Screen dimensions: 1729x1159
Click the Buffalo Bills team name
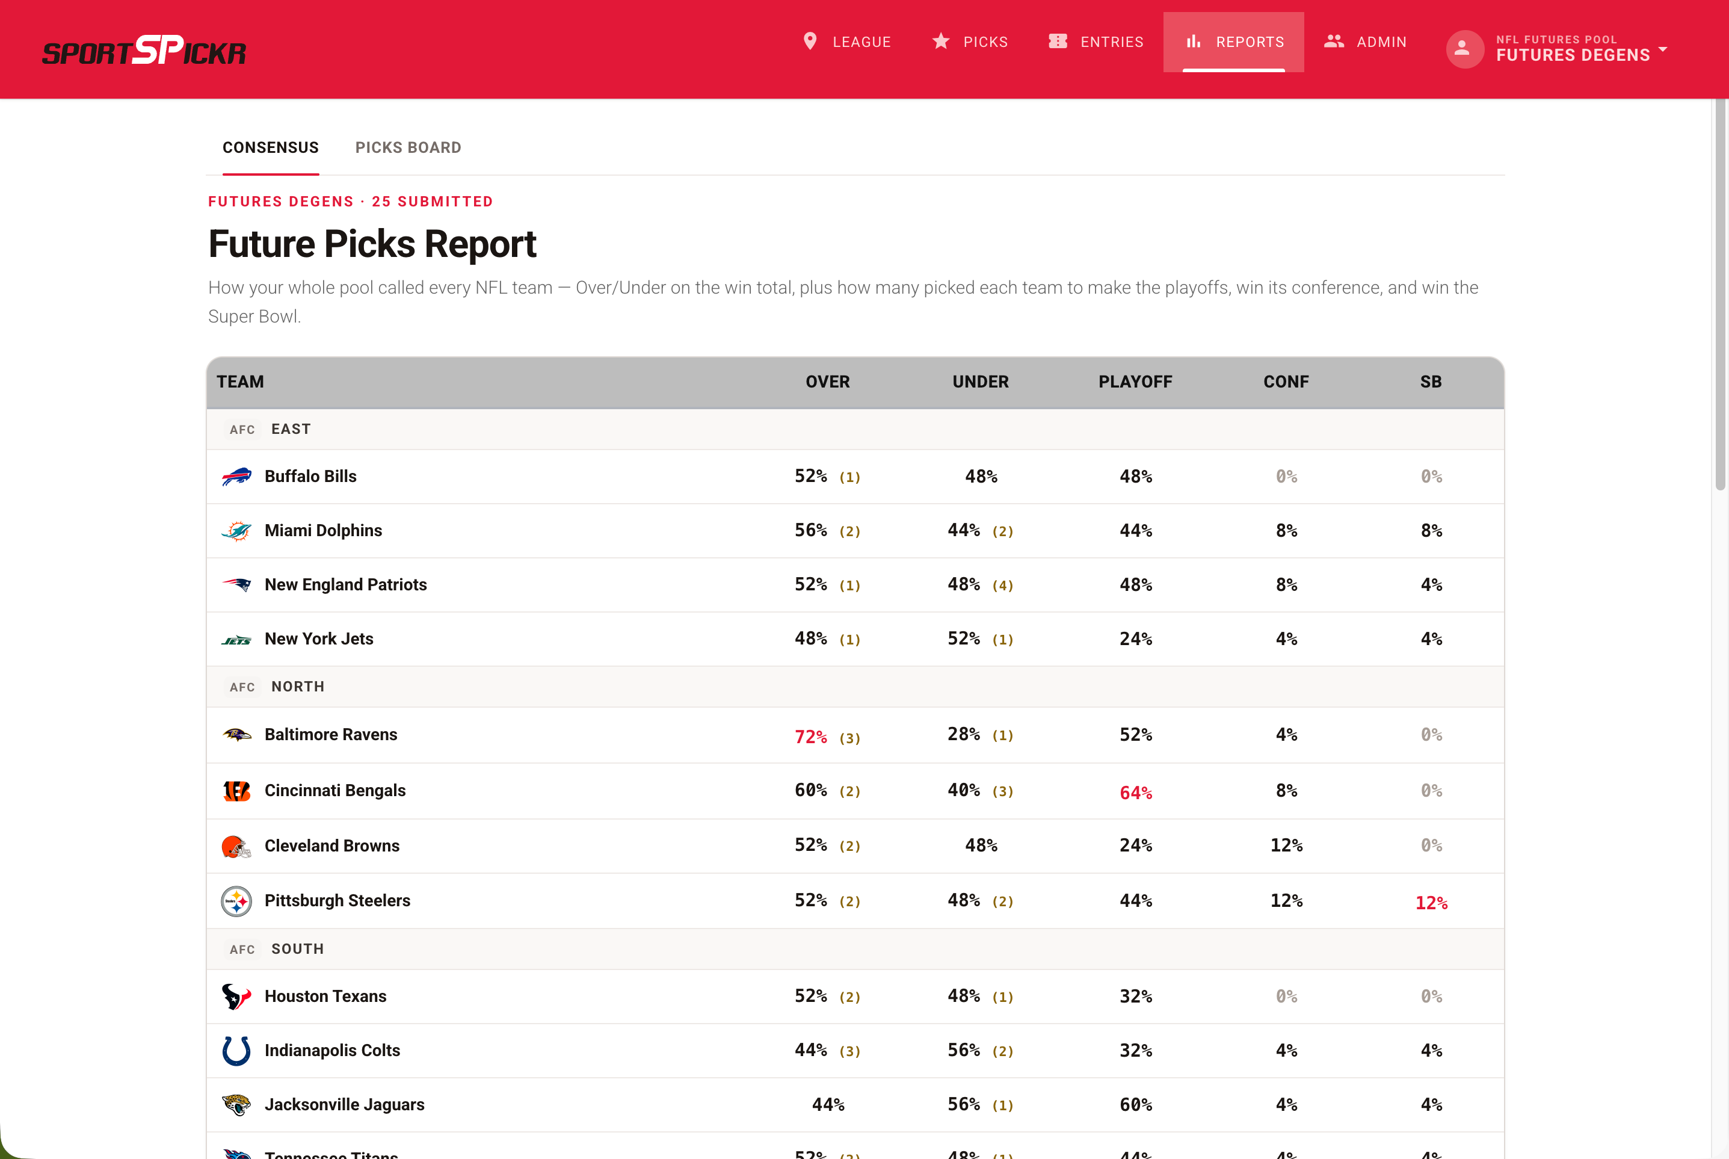point(310,477)
